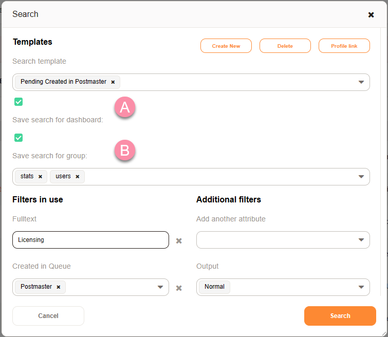
Task: Uncheck the Save search for dashboard checkbox
Action: pos(19,102)
